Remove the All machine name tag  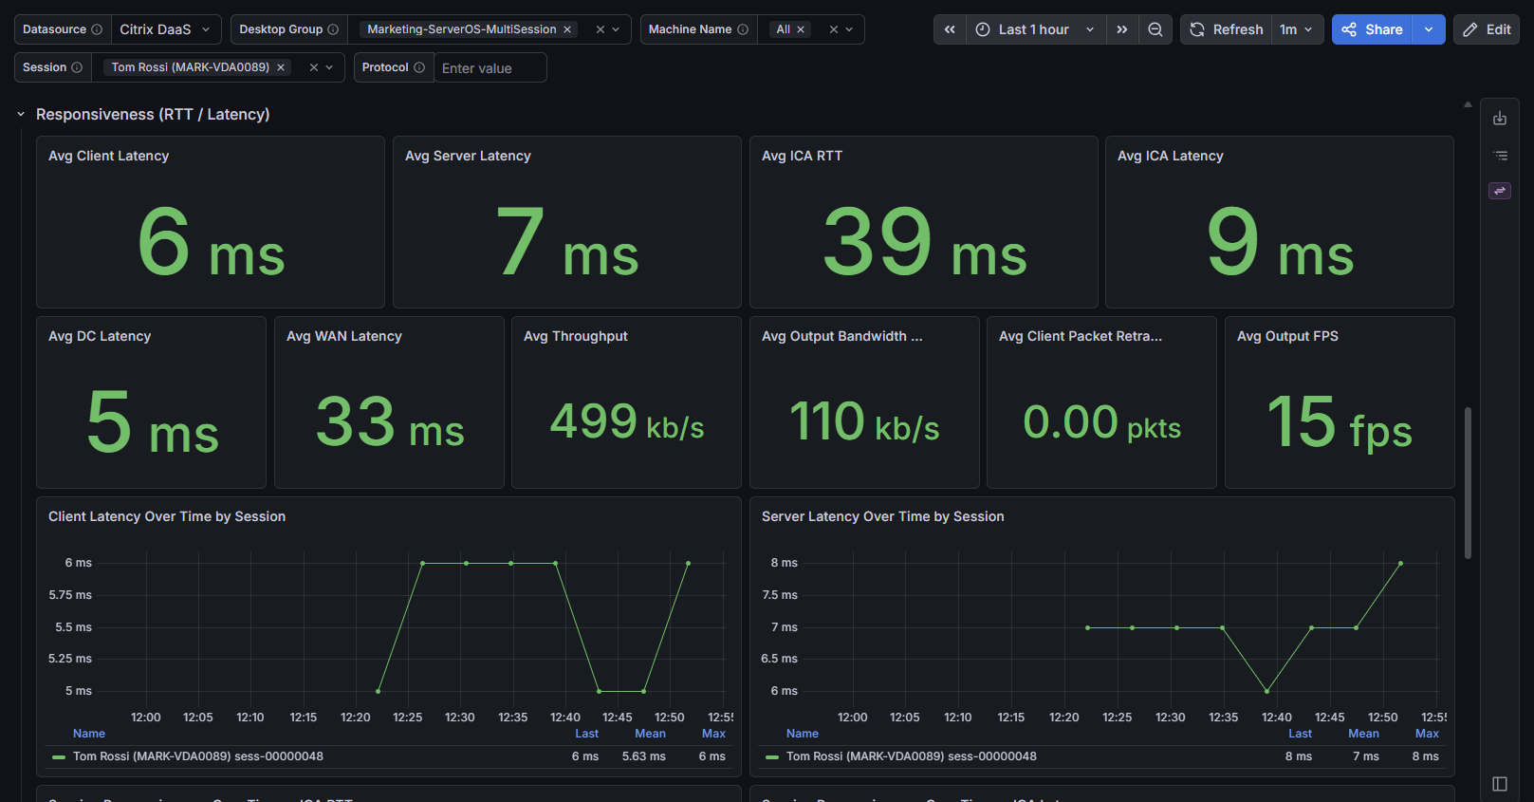(x=801, y=29)
